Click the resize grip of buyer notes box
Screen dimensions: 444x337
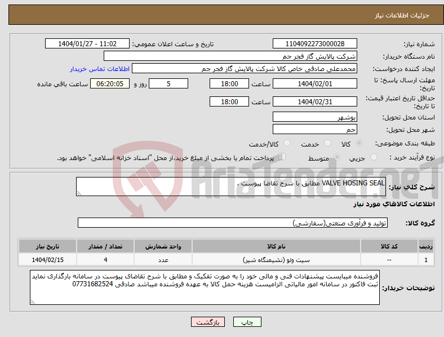click(x=33, y=302)
